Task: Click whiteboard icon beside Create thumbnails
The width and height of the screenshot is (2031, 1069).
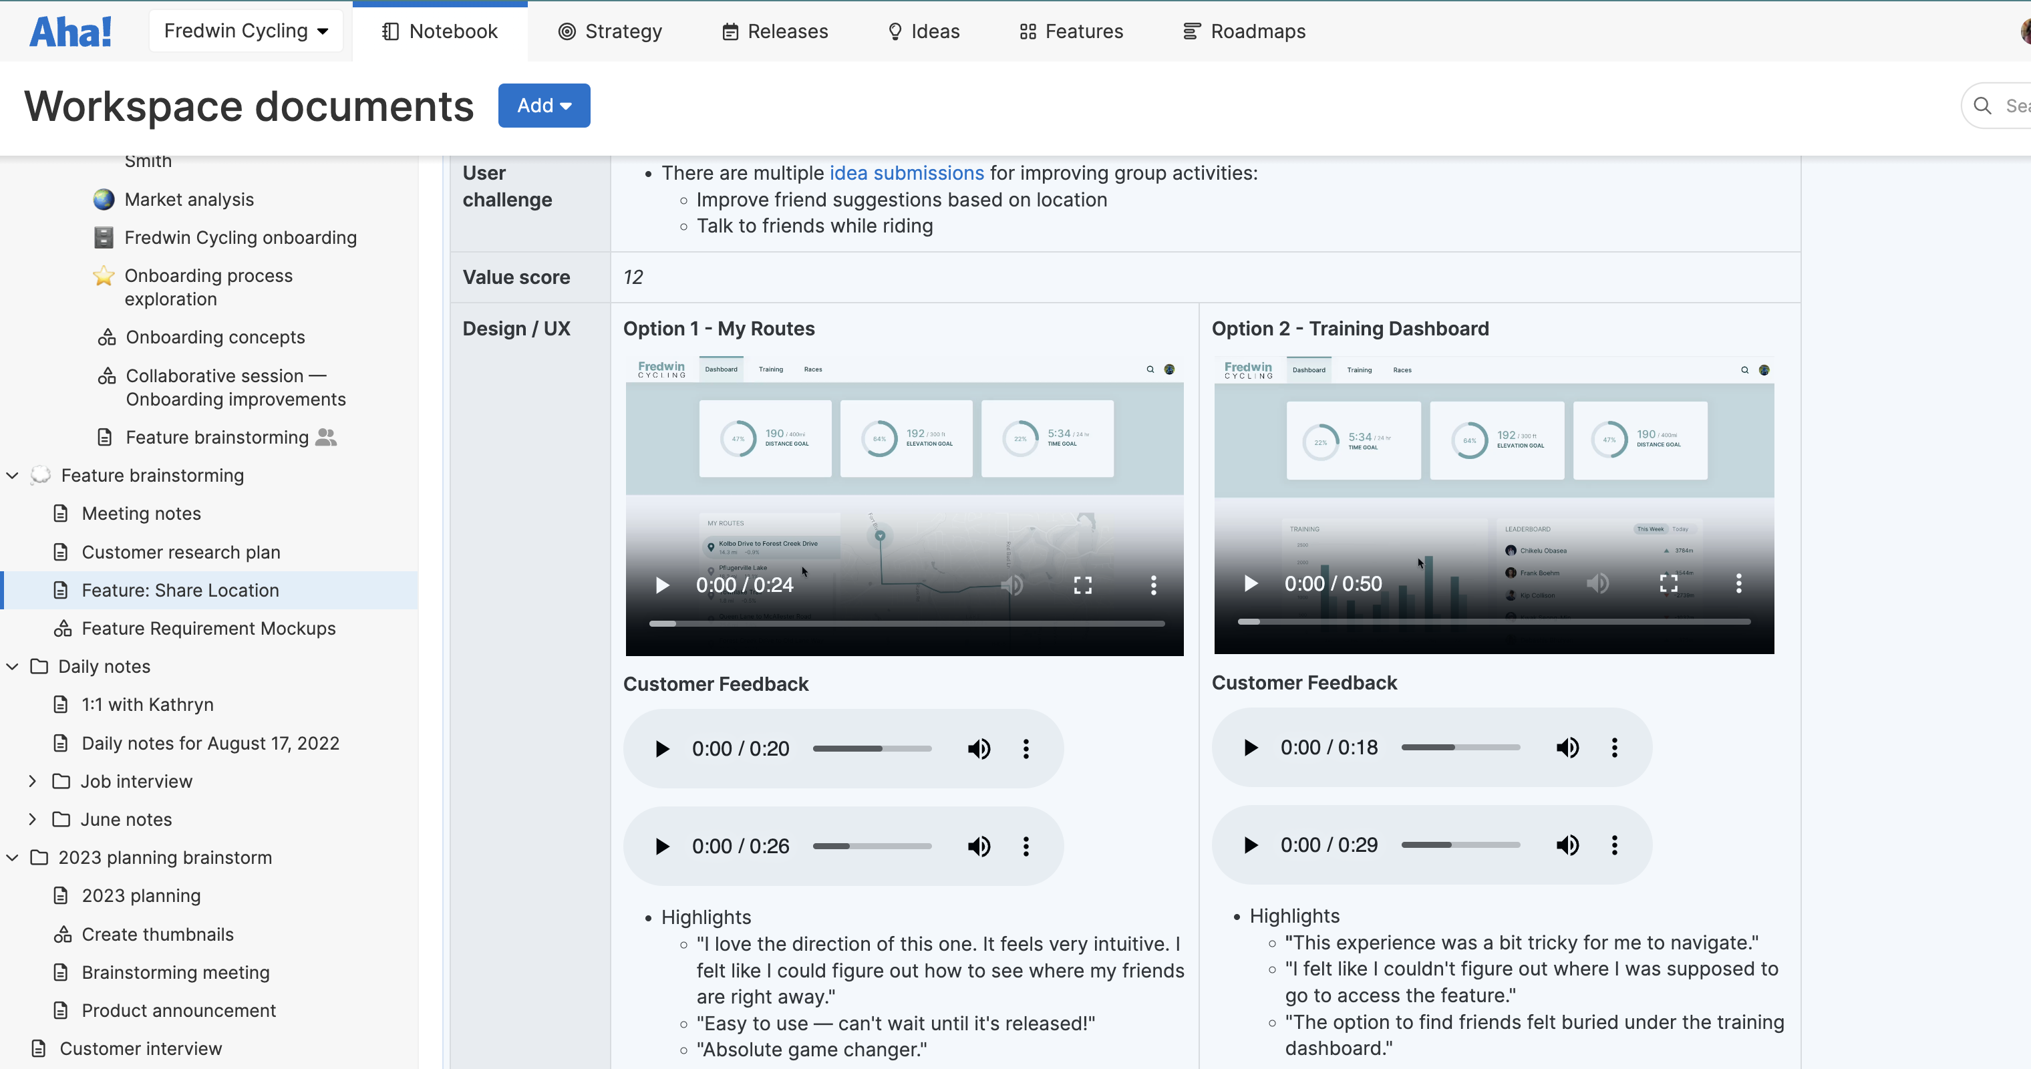Action: point(62,934)
